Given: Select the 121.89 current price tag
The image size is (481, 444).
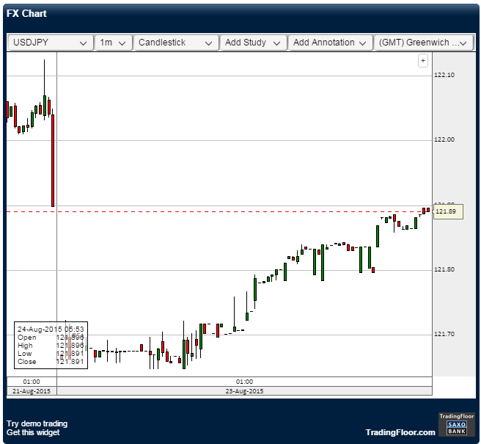Looking at the screenshot, I should coord(445,211).
